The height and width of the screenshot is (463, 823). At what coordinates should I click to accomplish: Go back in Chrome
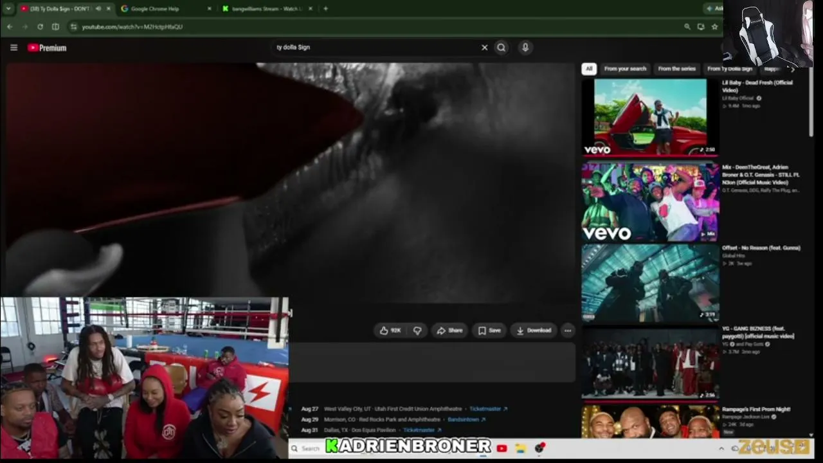10,26
